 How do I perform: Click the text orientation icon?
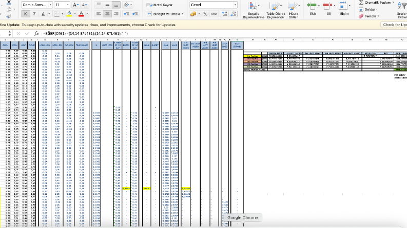click(x=126, y=5)
